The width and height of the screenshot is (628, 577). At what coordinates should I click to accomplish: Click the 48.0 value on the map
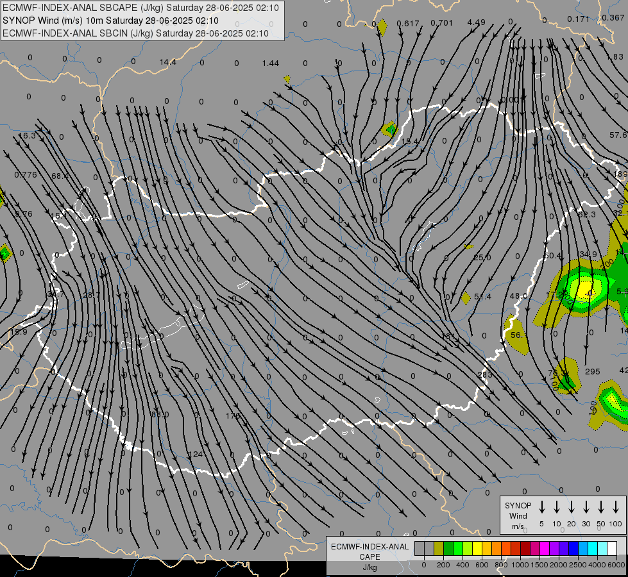point(518,296)
